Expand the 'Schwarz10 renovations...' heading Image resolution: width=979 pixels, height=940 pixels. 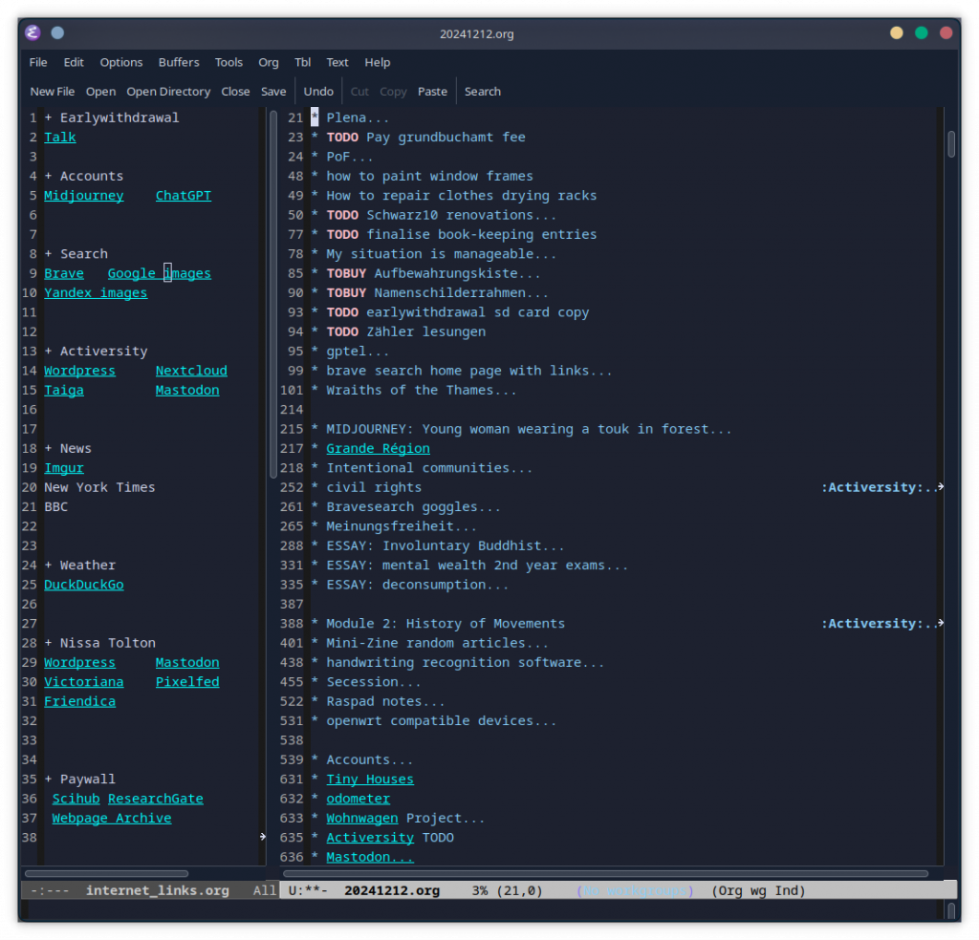pyautogui.click(x=461, y=215)
